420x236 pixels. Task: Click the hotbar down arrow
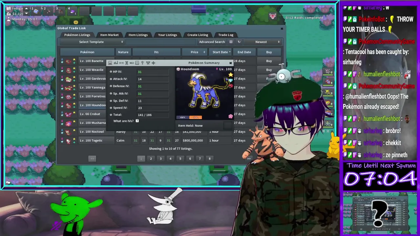coord(26,13)
